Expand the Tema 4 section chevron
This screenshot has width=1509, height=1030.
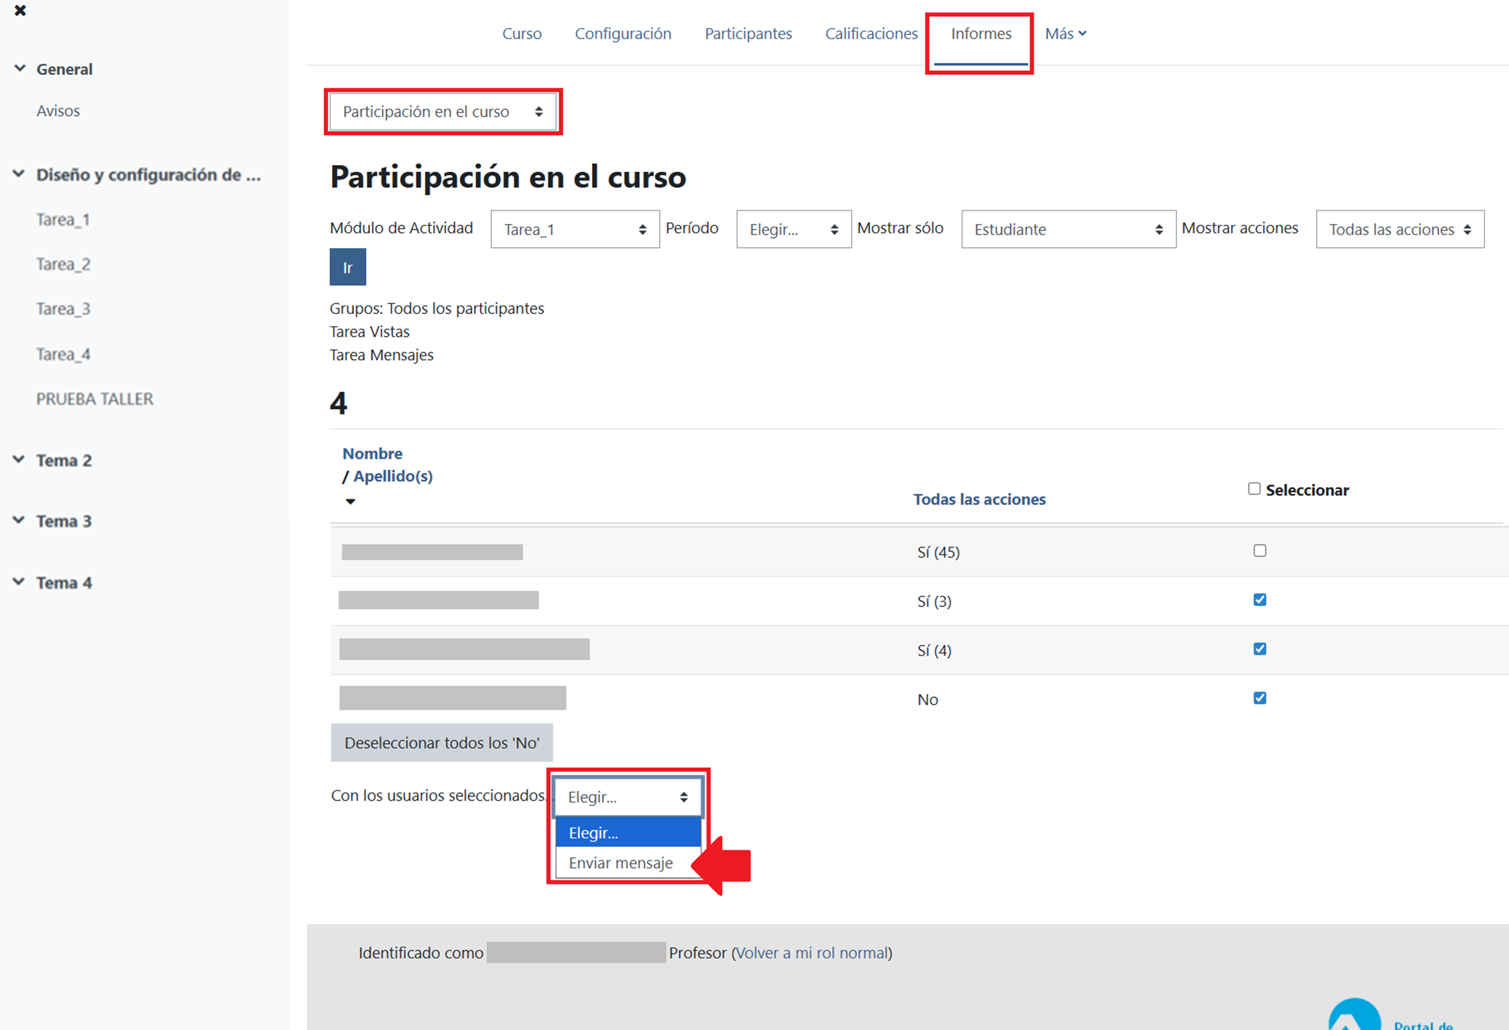(19, 582)
